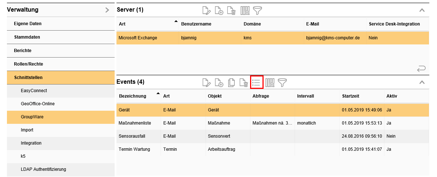
Task: Click the return arrow below Server table
Action: 421,68
